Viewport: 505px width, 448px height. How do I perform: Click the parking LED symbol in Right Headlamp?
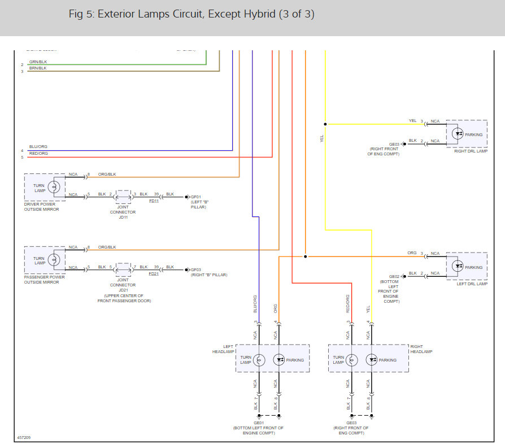pos(372,360)
